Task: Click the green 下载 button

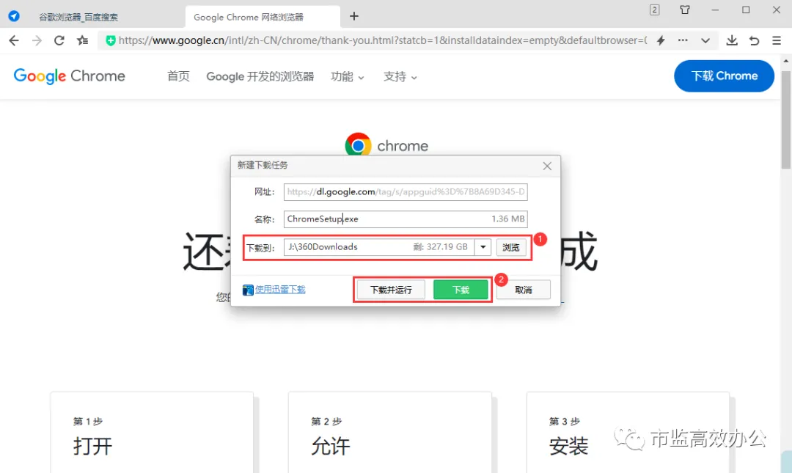Action: (461, 290)
